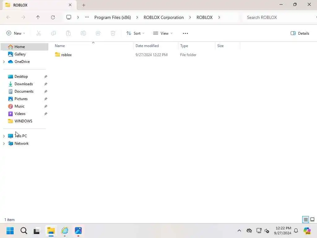Open the pinned Videos folder

[x=20, y=114]
